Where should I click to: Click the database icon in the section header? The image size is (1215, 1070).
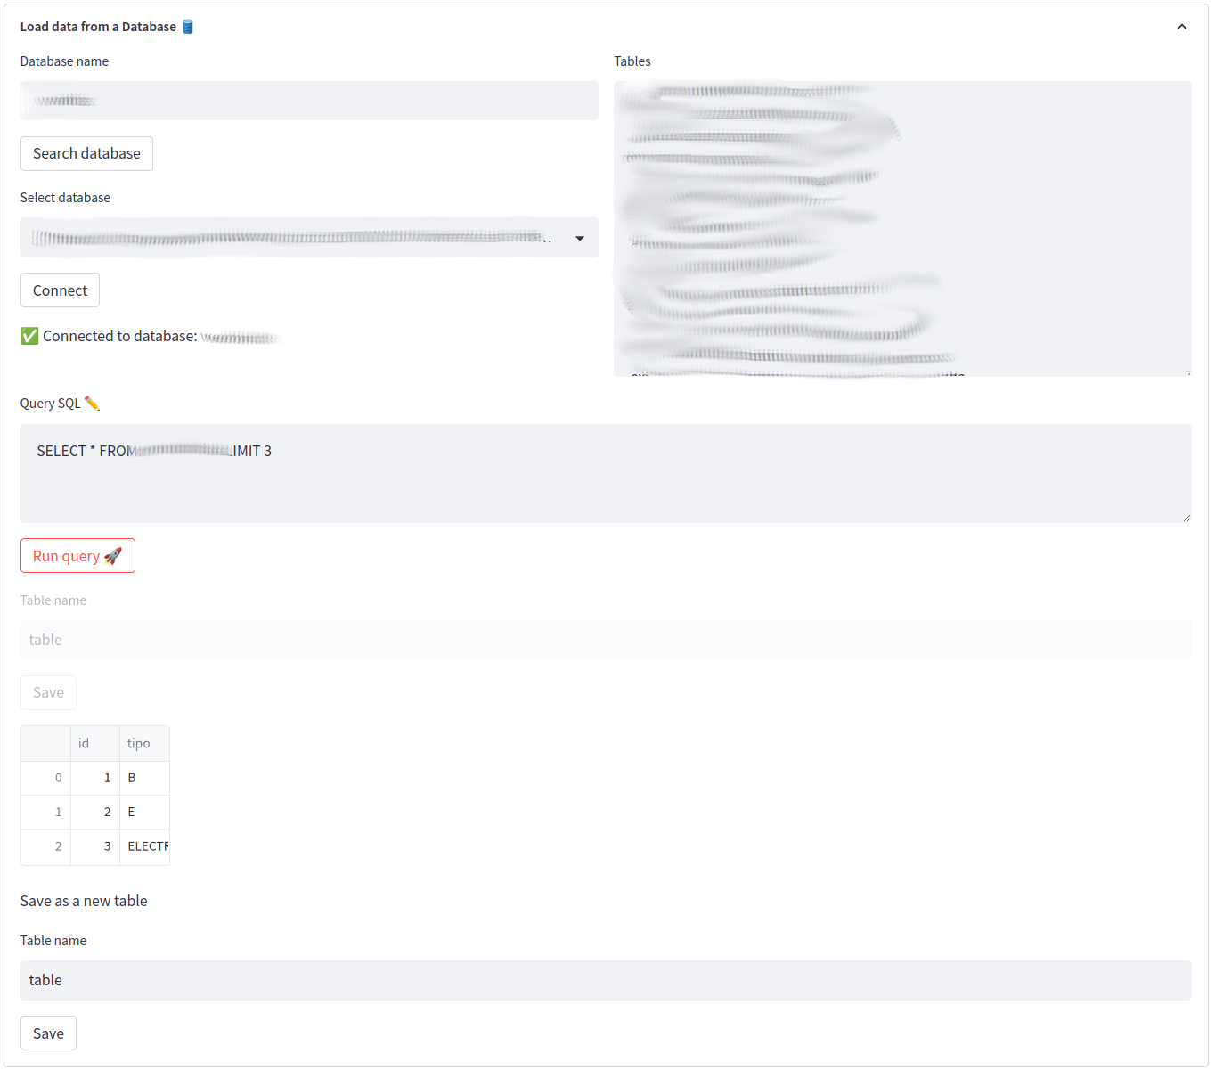(186, 26)
